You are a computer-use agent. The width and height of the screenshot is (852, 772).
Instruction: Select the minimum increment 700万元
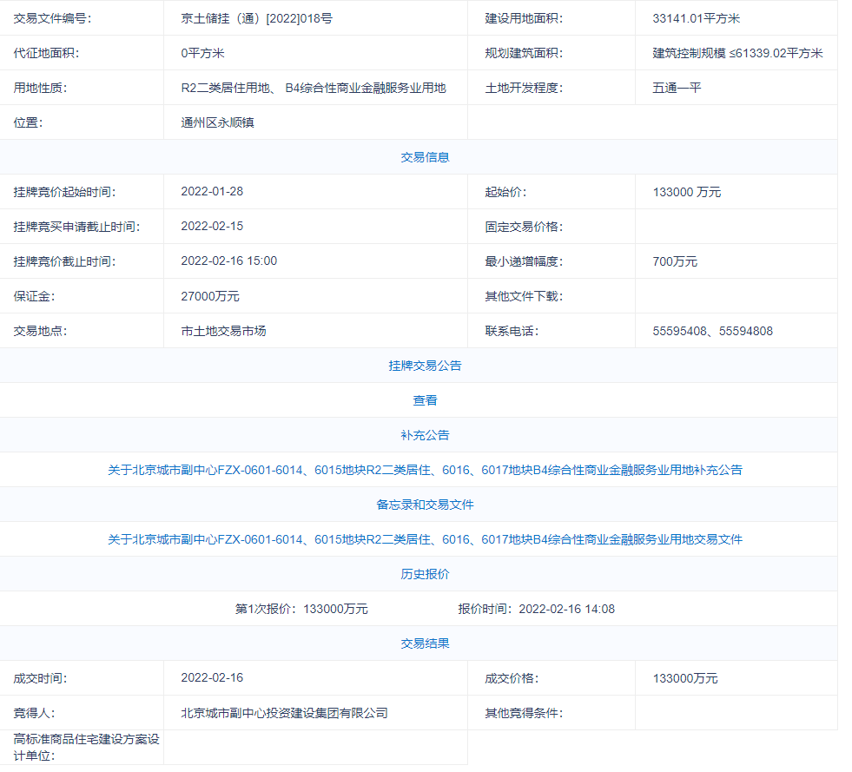pyautogui.click(x=675, y=262)
